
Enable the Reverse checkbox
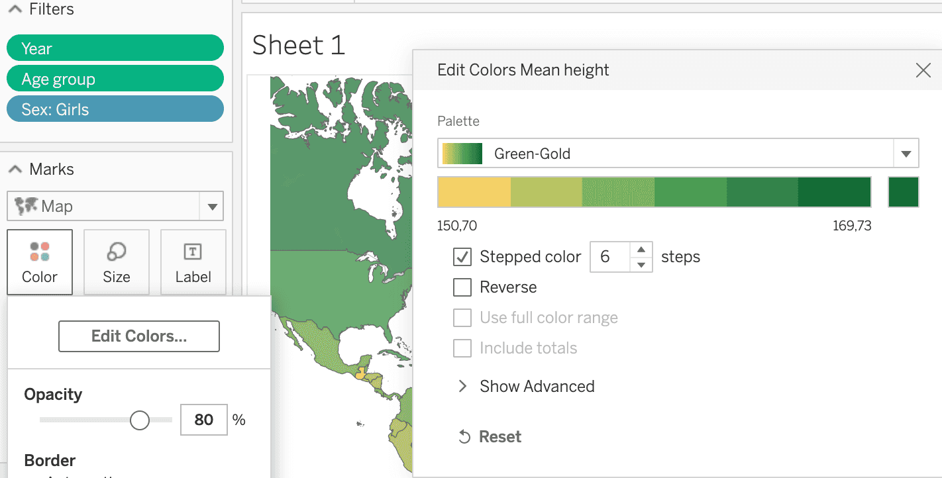coord(462,287)
